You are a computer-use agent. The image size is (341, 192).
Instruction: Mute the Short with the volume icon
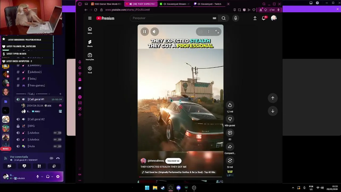[x=155, y=32]
